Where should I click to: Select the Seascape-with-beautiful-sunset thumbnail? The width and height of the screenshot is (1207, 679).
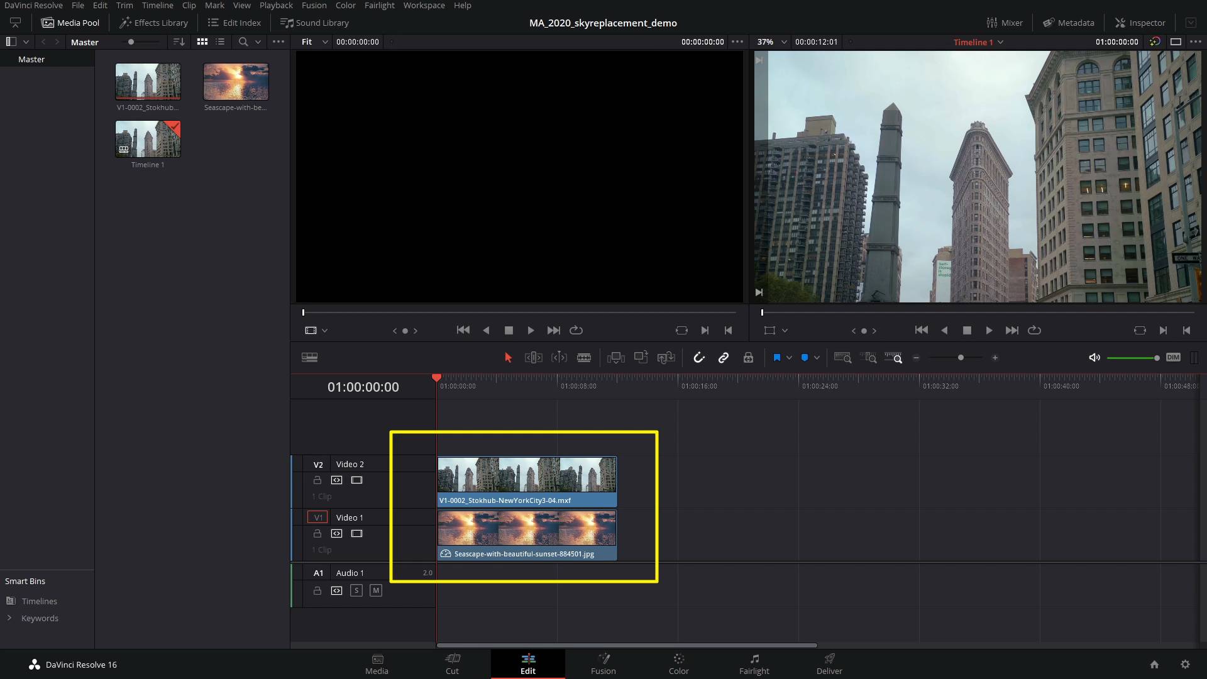[235, 81]
